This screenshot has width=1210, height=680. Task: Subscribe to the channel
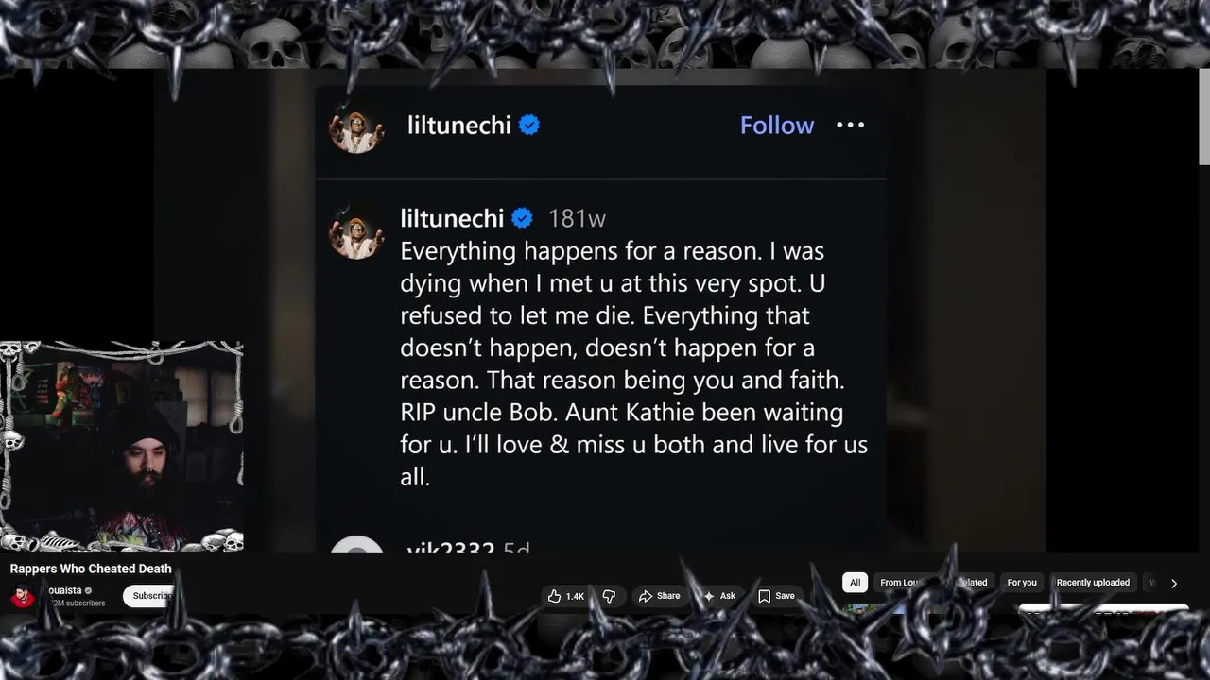(x=151, y=596)
